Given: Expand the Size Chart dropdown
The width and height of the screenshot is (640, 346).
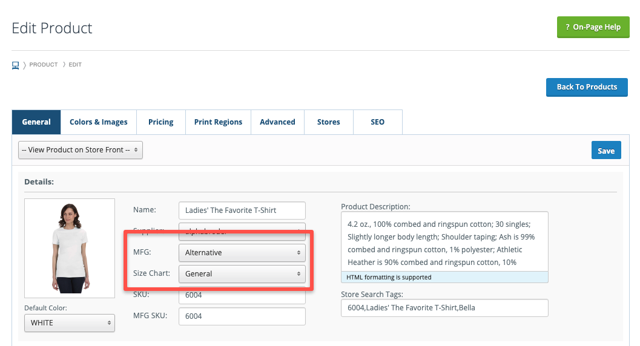Looking at the screenshot, I should 242,273.
